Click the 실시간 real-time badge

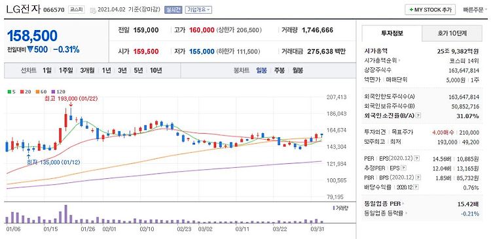(173, 10)
